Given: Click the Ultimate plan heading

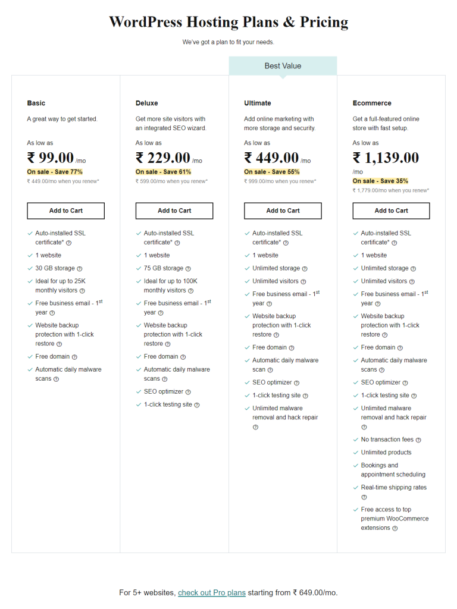Looking at the screenshot, I should click(258, 103).
